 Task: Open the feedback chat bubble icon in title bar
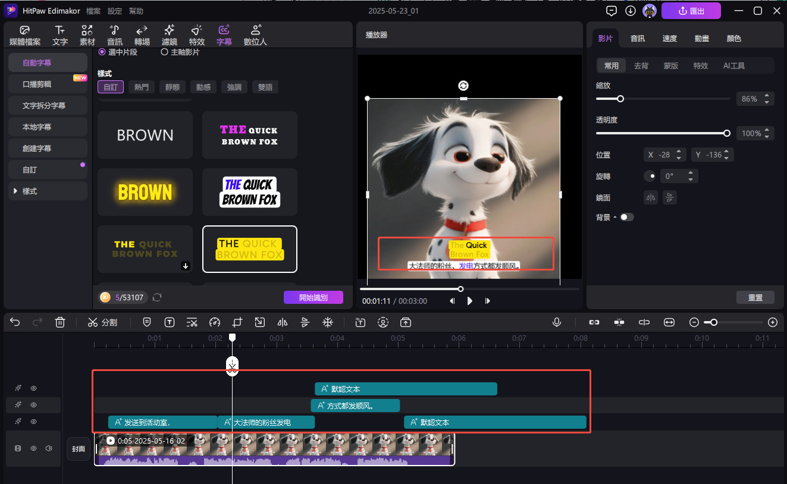click(611, 11)
